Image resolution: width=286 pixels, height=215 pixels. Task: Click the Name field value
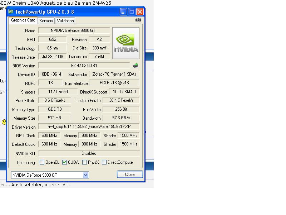pos(74,30)
